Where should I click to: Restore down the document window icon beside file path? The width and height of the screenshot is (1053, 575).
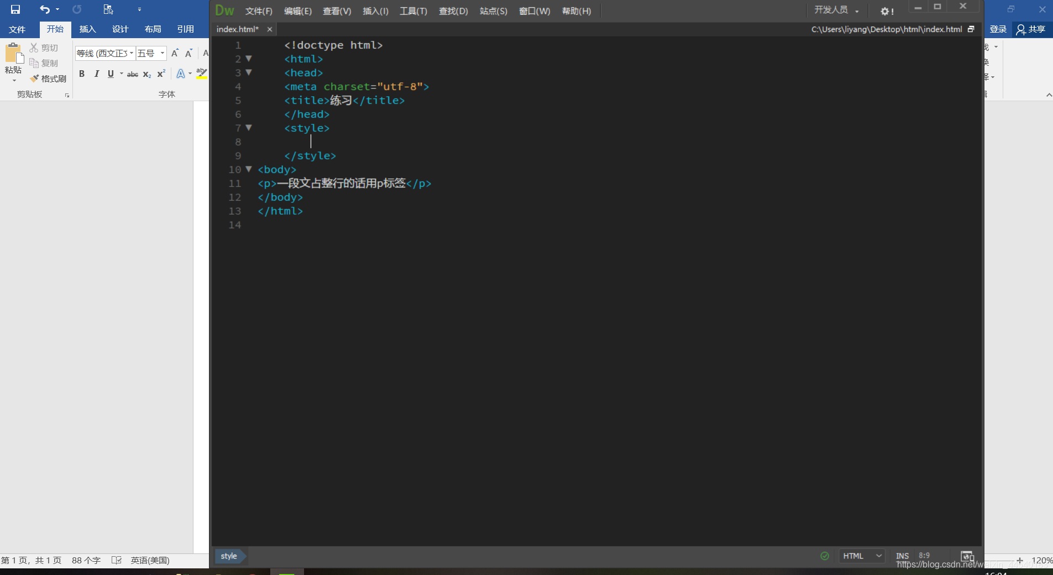click(971, 29)
